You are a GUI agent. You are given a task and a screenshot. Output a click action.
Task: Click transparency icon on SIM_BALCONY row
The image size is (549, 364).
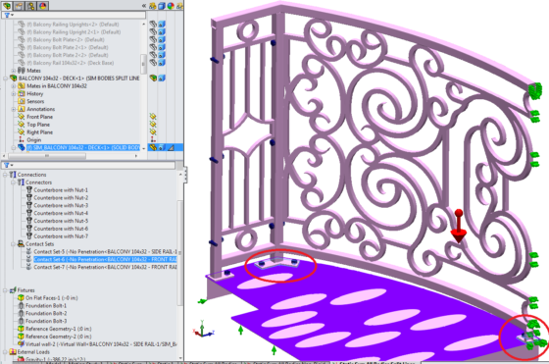tap(171, 148)
